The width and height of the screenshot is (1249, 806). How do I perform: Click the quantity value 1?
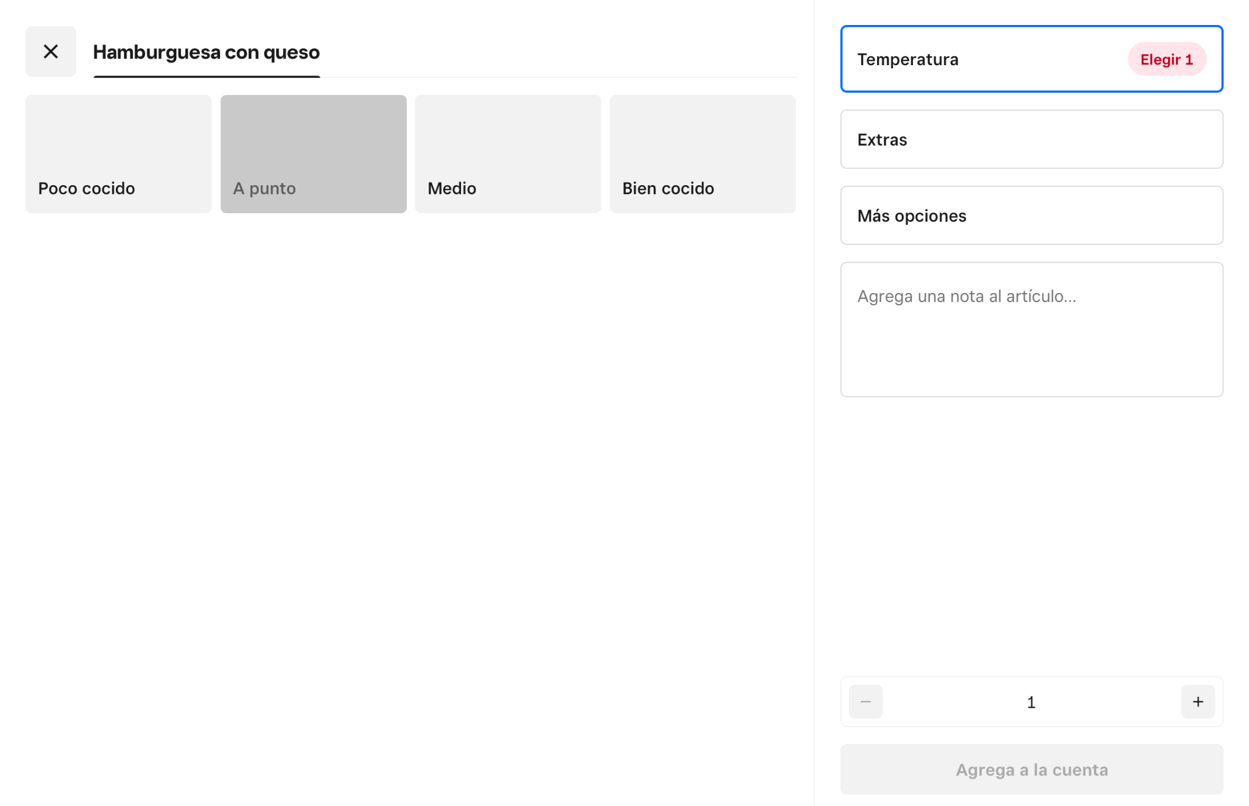[1031, 702]
